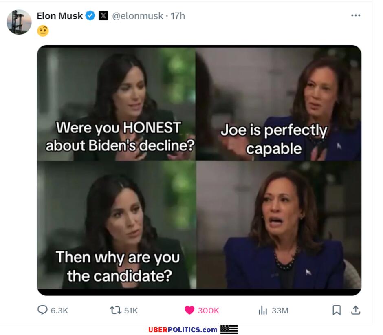Click the raised eyebrow emoji
383x335 pixels.
(43, 31)
